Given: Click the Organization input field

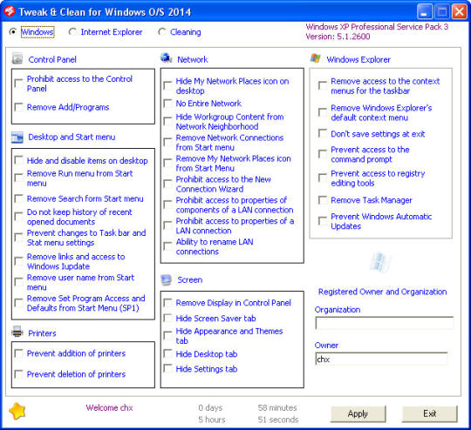Looking at the screenshot, I should click(x=384, y=323).
